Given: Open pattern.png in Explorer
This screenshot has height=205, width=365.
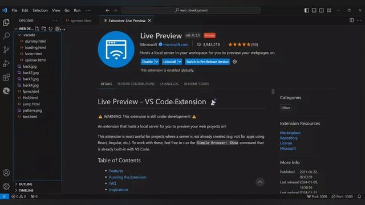Looking at the screenshot, I should click(32, 110).
